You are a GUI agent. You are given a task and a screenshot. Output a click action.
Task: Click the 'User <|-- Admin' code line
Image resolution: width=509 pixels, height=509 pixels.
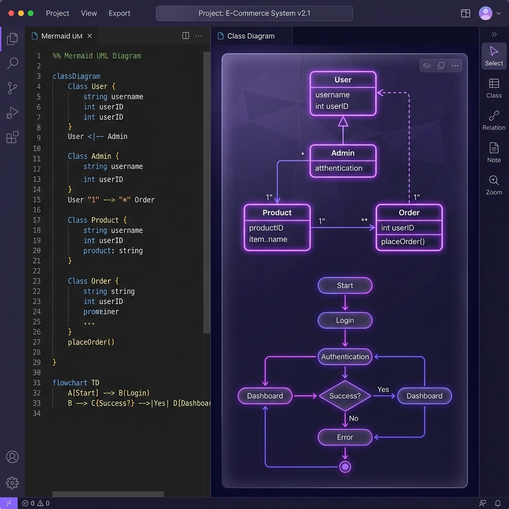pyautogui.click(x=97, y=136)
